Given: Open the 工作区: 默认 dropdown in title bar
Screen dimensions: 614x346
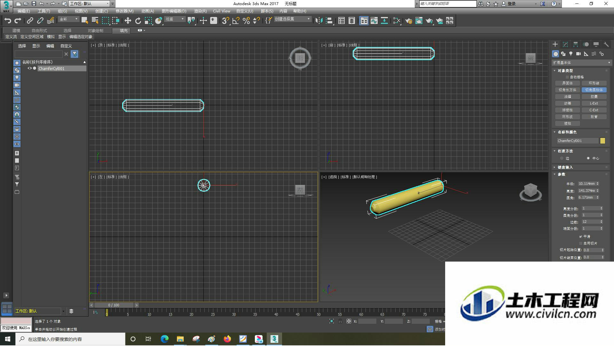Looking at the screenshot, I should tap(89, 4).
